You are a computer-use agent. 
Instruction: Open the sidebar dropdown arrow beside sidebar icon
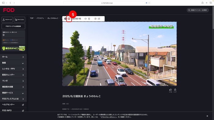(6, 3)
